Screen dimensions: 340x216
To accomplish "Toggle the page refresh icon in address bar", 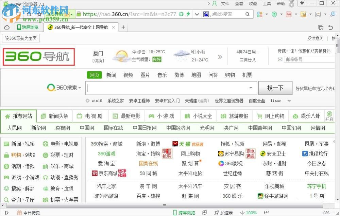I will tap(182, 14).
